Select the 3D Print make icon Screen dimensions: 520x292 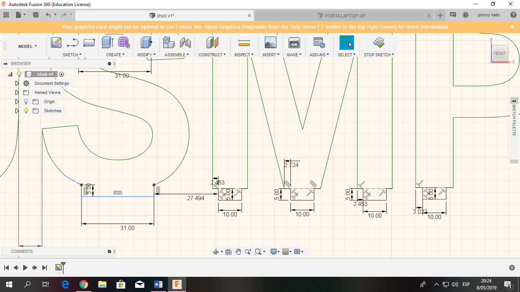point(294,42)
